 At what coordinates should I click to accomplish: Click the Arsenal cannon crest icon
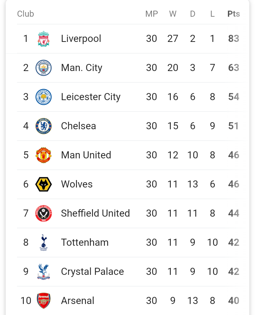44,301
